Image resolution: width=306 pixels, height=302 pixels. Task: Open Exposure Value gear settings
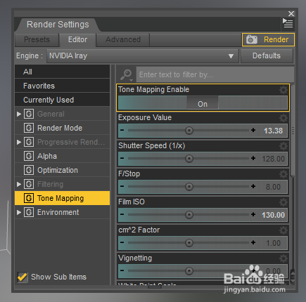[283, 118]
